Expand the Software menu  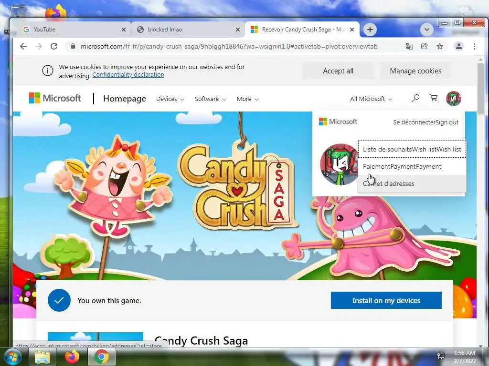(210, 99)
